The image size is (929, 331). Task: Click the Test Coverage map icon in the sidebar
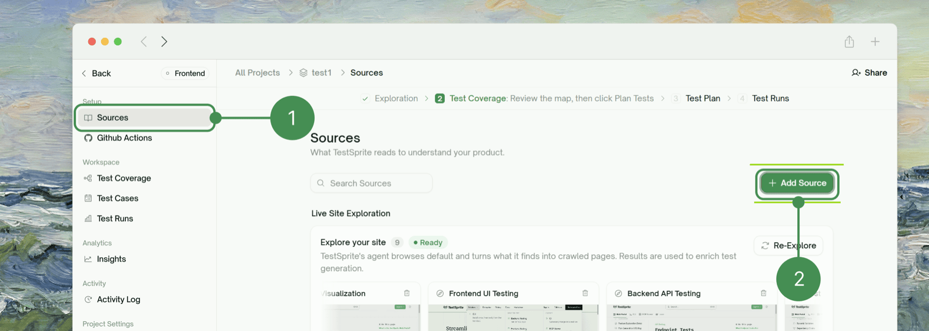88,178
